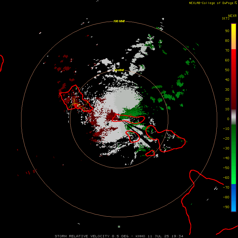Click the STORM RELATIVE VELOCITY product title

click(x=82, y=236)
